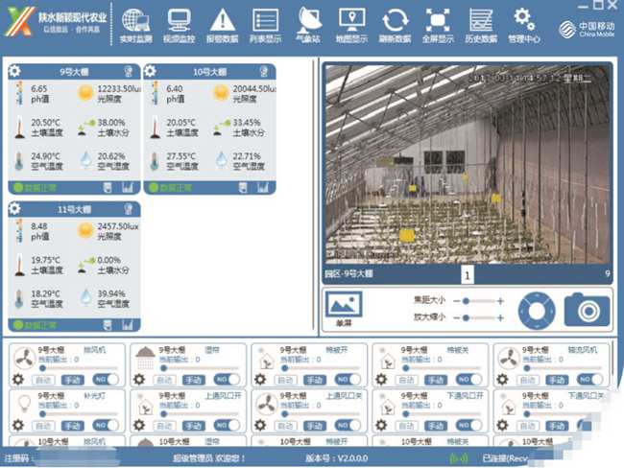624x468 pixels.
Task: Click the page number box showing 1 under video
Action: (468, 274)
